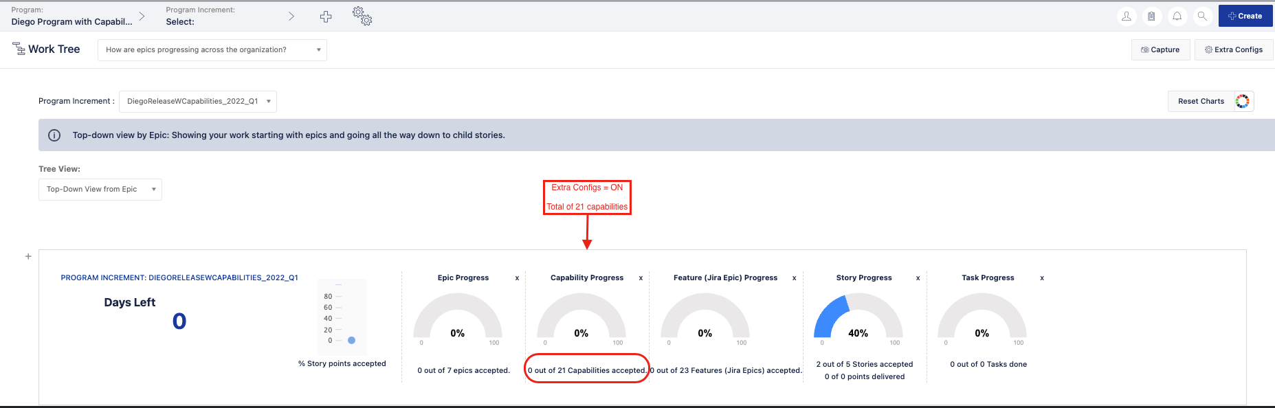The image size is (1275, 408).
Task: Click the Capability Progress gauge
Action: (x=581, y=316)
